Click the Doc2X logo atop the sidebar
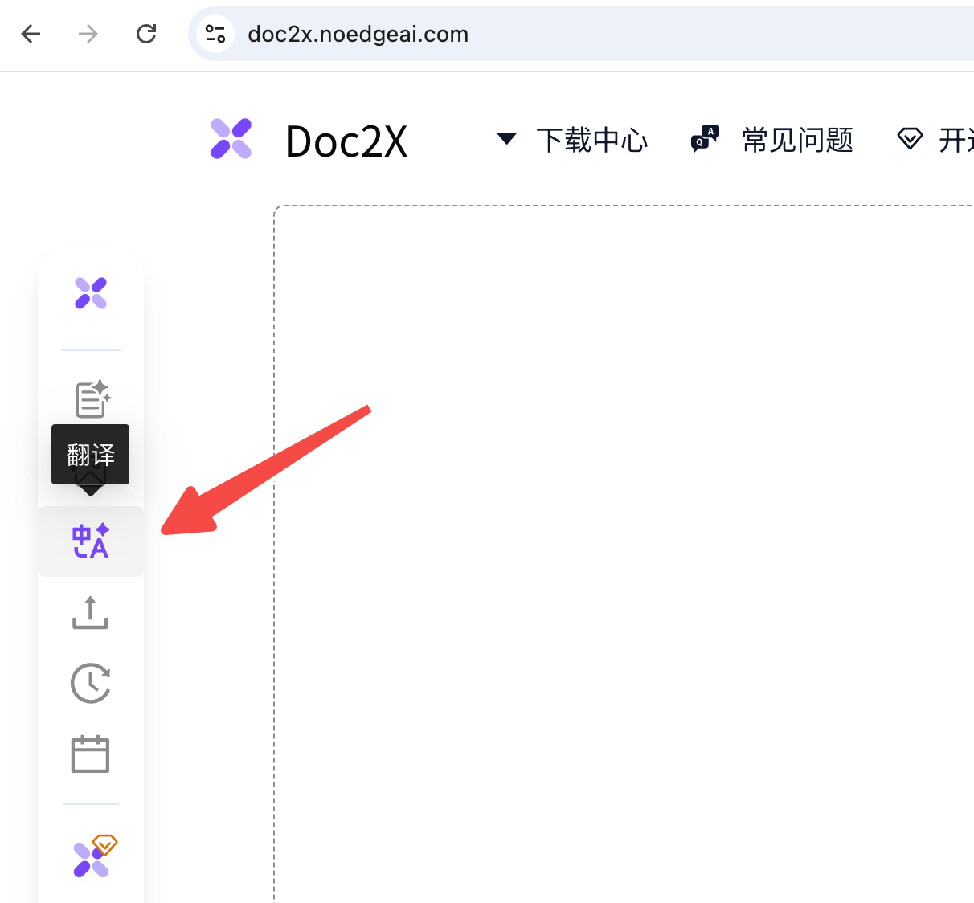Viewport: 974px width, 903px height. 91,293
